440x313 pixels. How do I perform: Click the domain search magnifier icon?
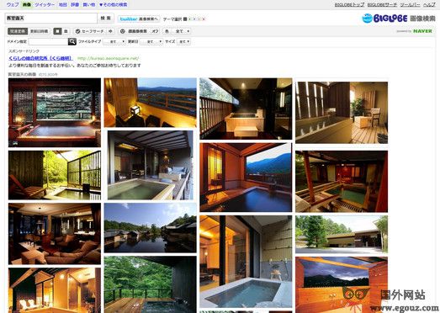(x=72, y=41)
